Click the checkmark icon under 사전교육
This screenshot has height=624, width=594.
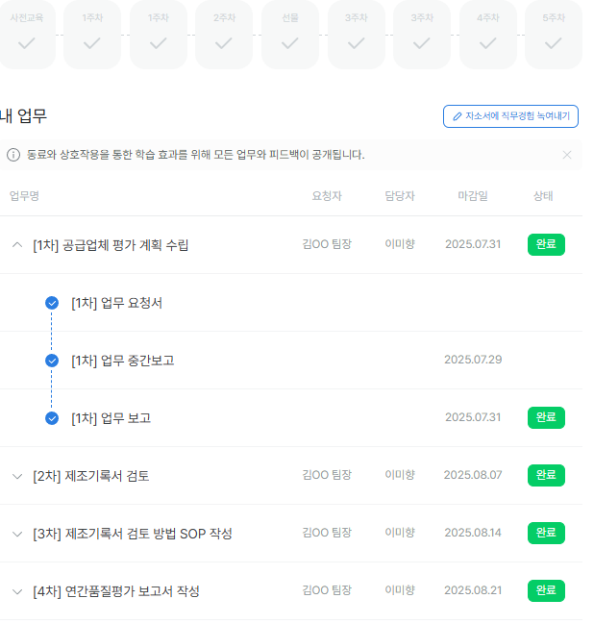[26, 42]
